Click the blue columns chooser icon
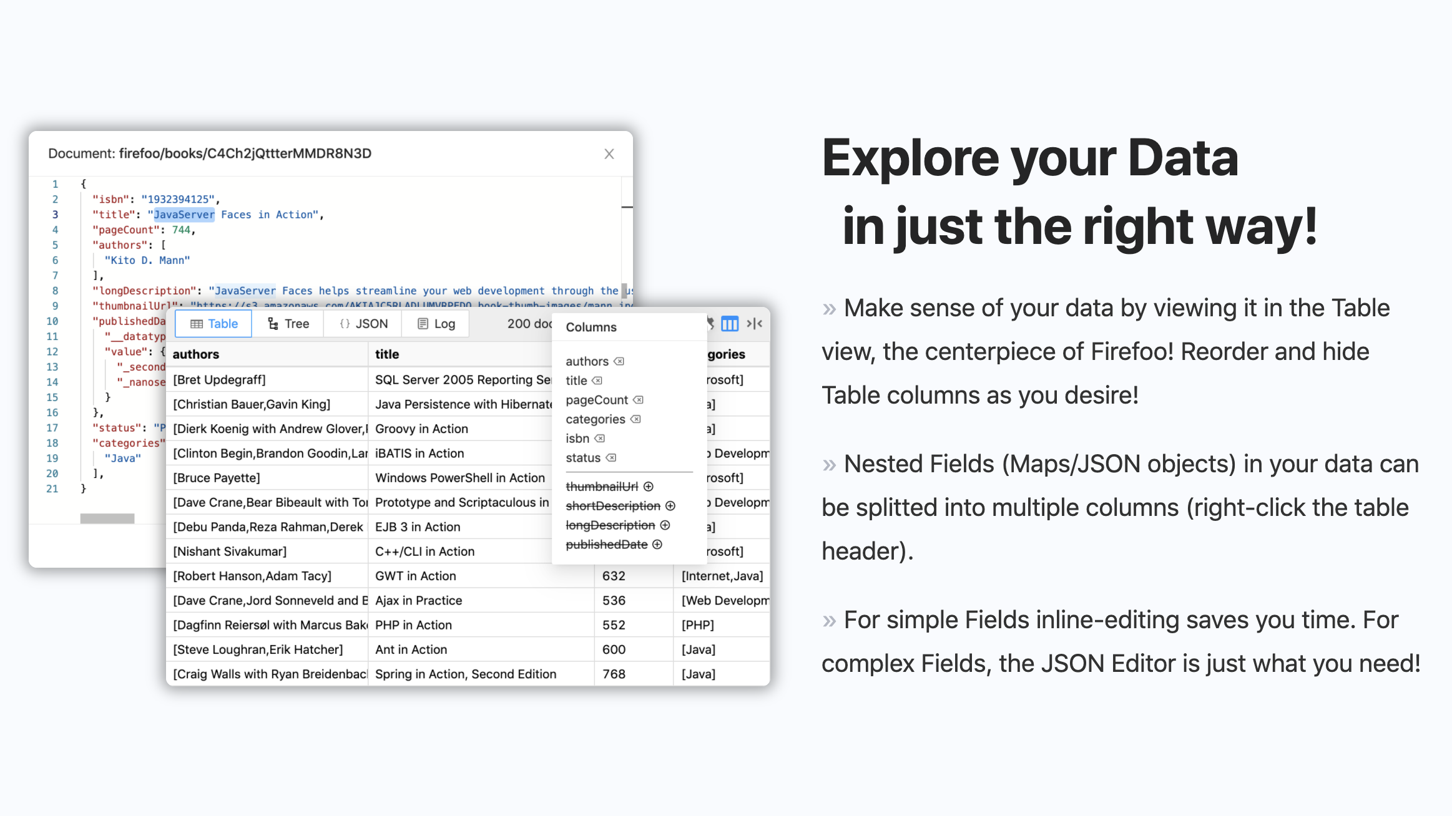 [x=729, y=323]
